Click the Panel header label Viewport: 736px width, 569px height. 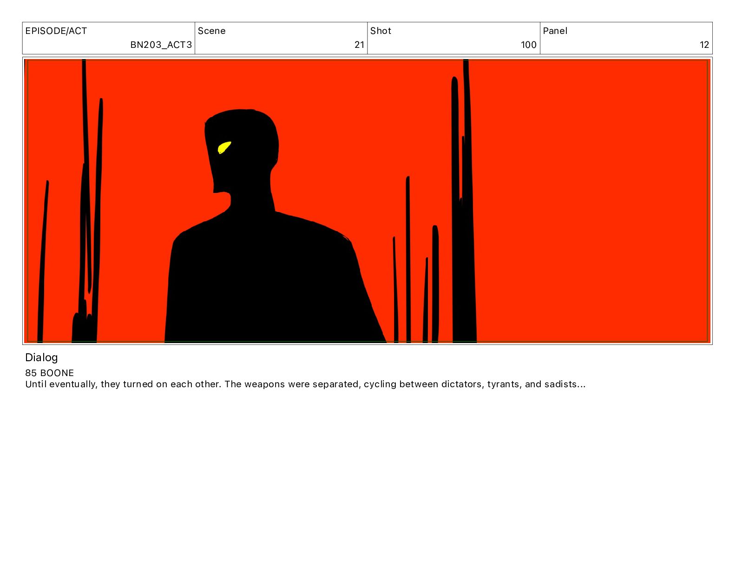(555, 31)
